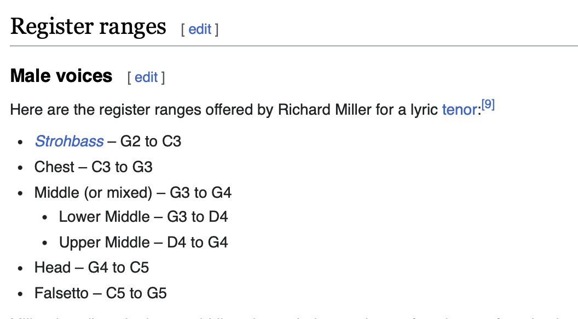578x319 pixels.
Task: Click the G2 to C3 range text
Action: [151, 141]
